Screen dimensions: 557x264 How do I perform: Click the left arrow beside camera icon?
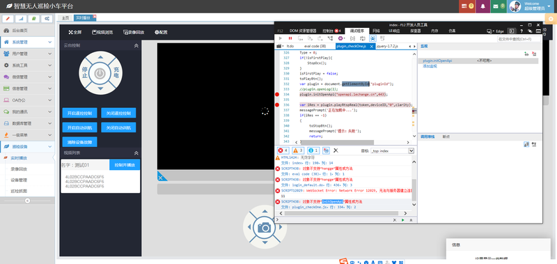point(249,227)
